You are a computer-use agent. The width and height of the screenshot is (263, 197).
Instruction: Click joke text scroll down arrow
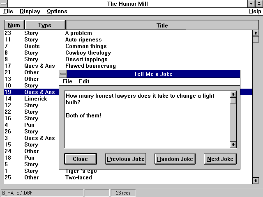coord(233,144)
